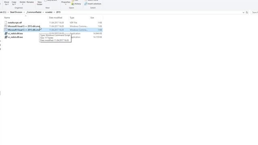
Task: Sort by the Name column header
Action: [7, 18]
